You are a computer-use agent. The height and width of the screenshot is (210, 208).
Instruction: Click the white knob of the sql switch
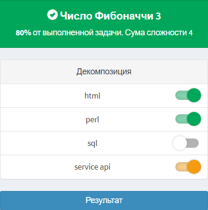tap(180, 143)
